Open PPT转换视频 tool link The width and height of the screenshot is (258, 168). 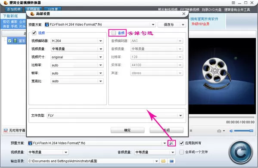[x=190, y=9]
